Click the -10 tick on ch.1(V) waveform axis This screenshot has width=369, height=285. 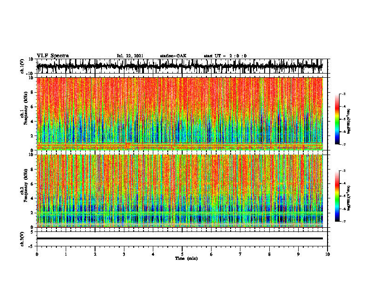point(30,74)
